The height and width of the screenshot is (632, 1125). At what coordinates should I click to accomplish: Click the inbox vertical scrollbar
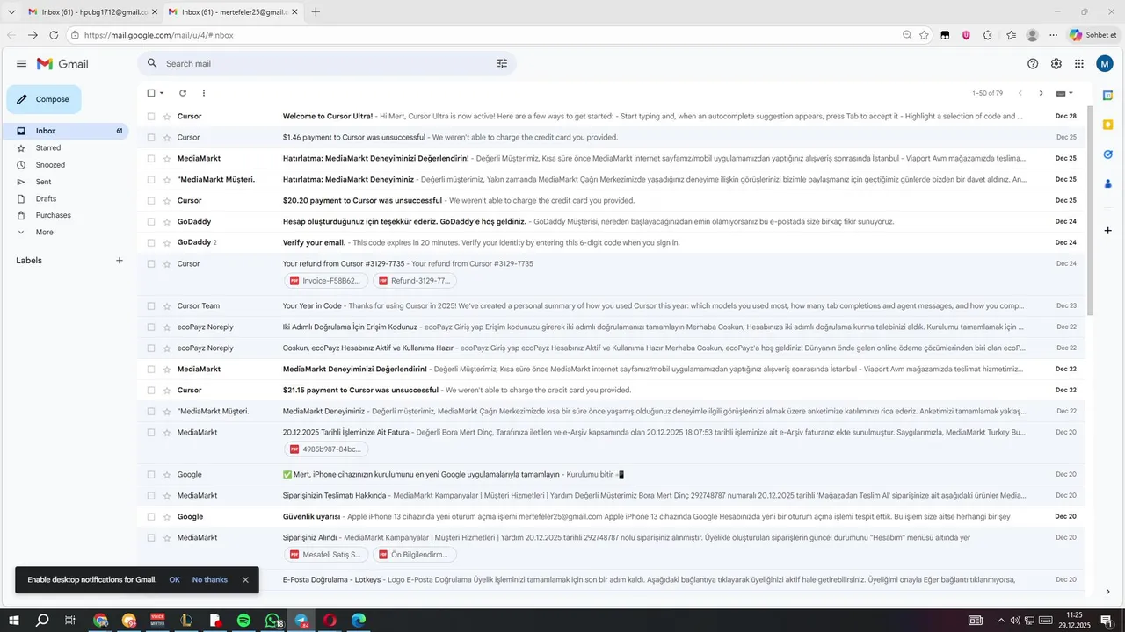(x=1090, y=211)
